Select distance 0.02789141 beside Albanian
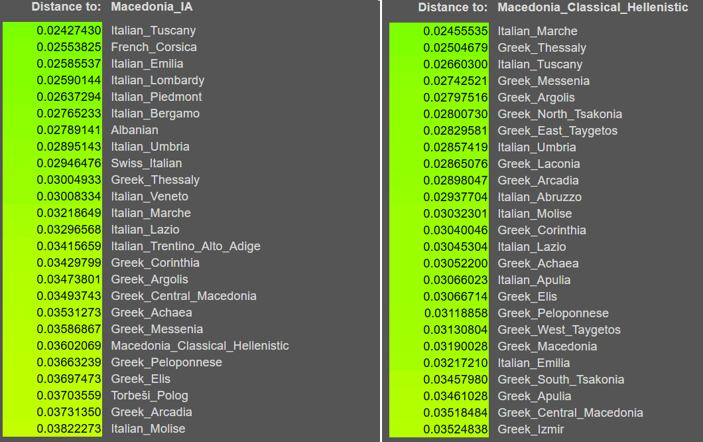The image size is (703, 442). coord(69,130)
